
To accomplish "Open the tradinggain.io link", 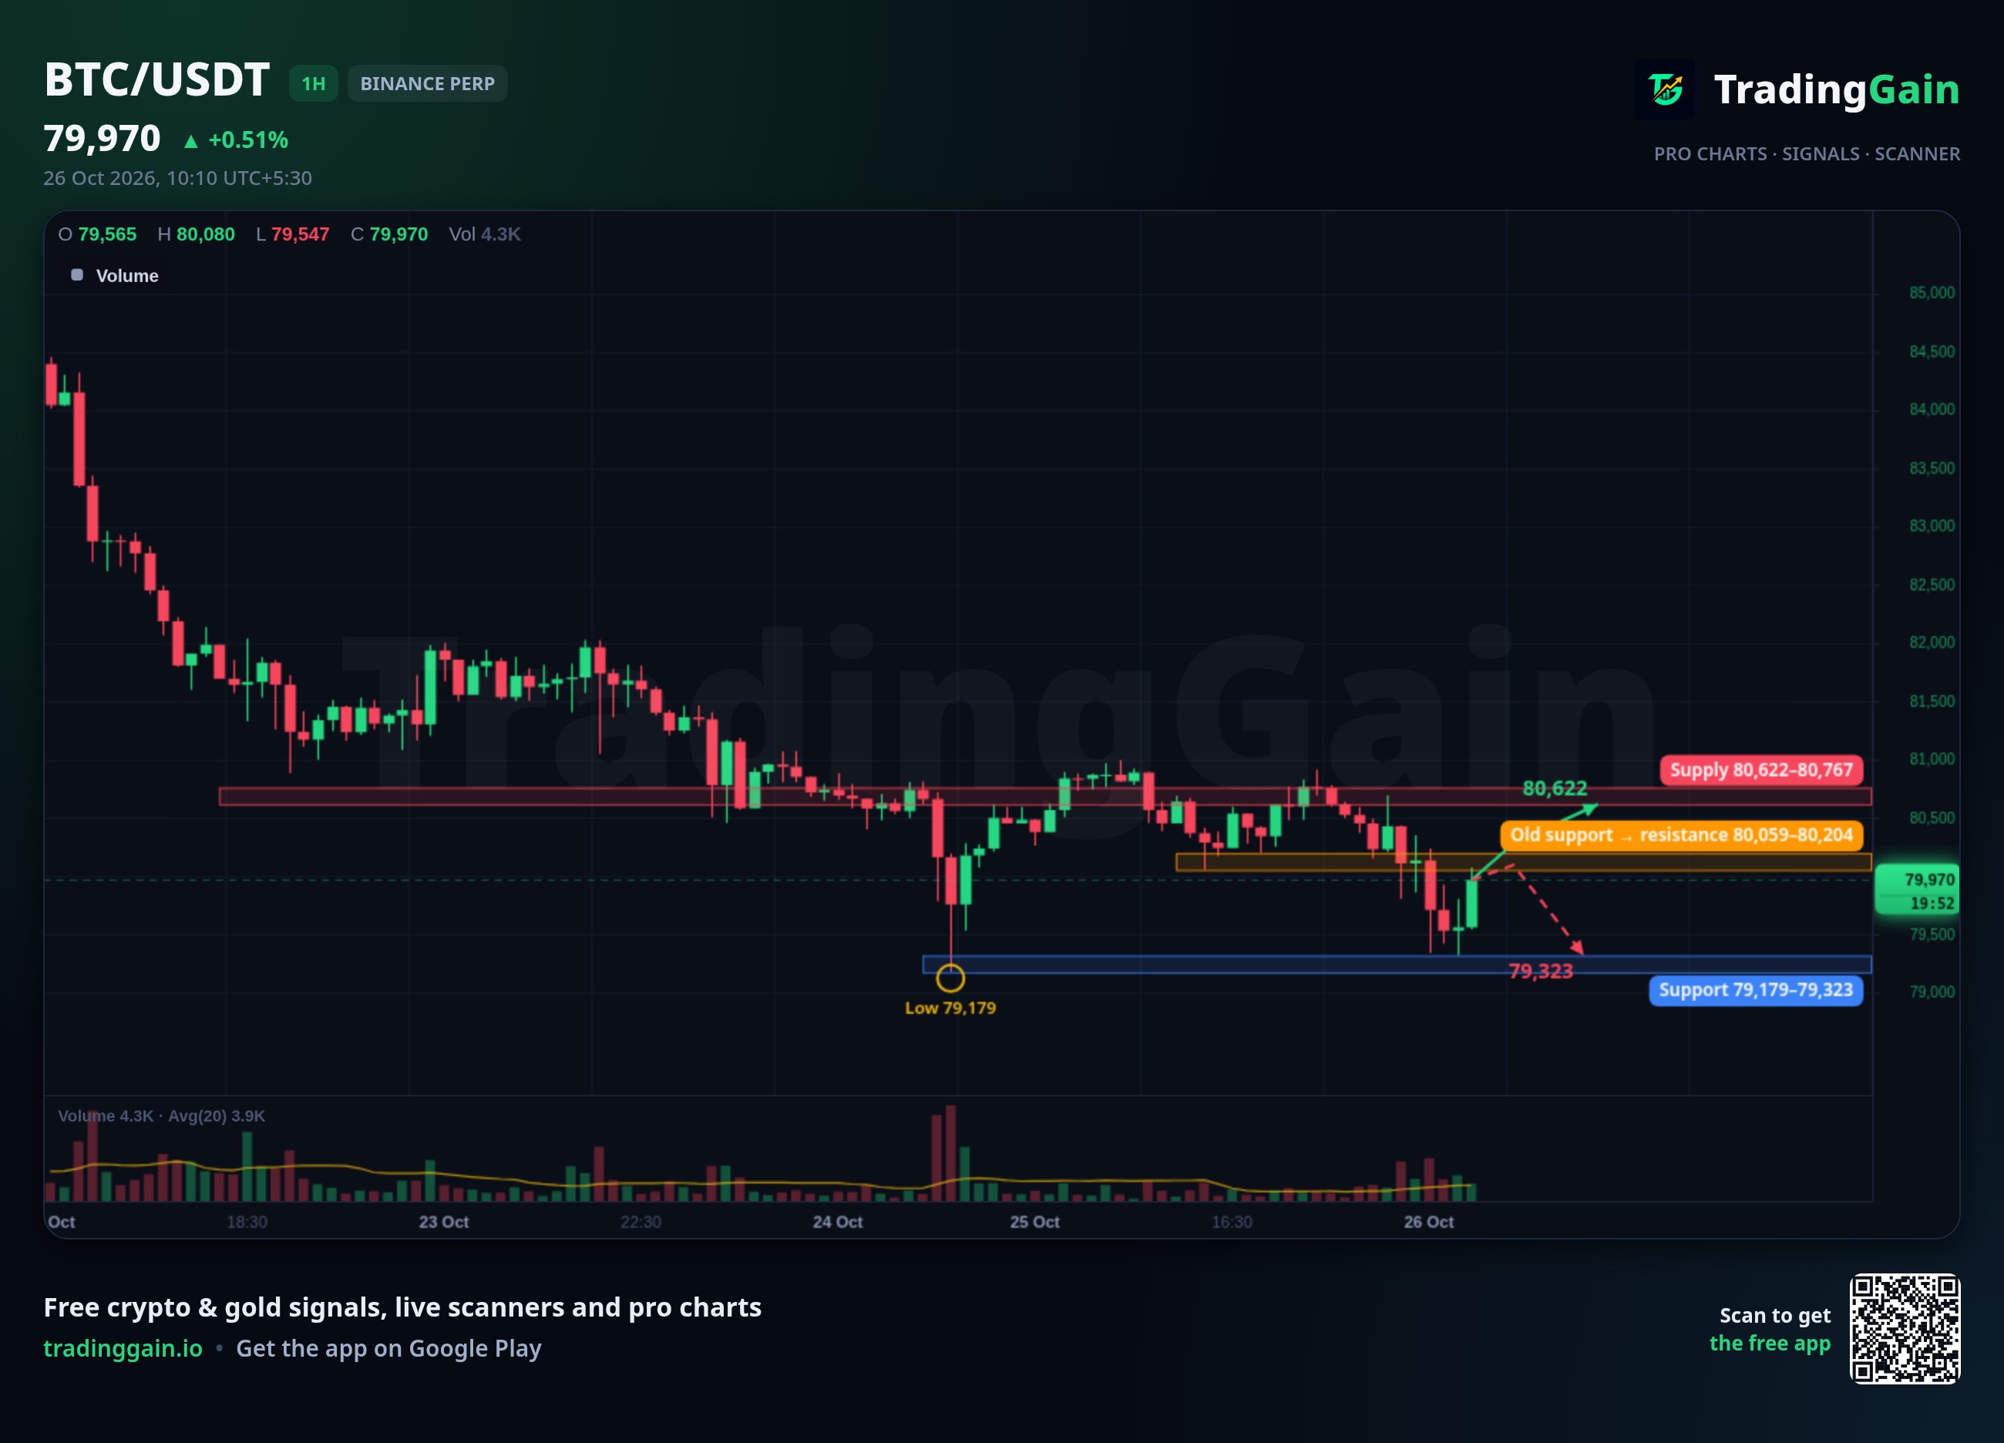I will pyautogui.click(x=123, y=1348).
